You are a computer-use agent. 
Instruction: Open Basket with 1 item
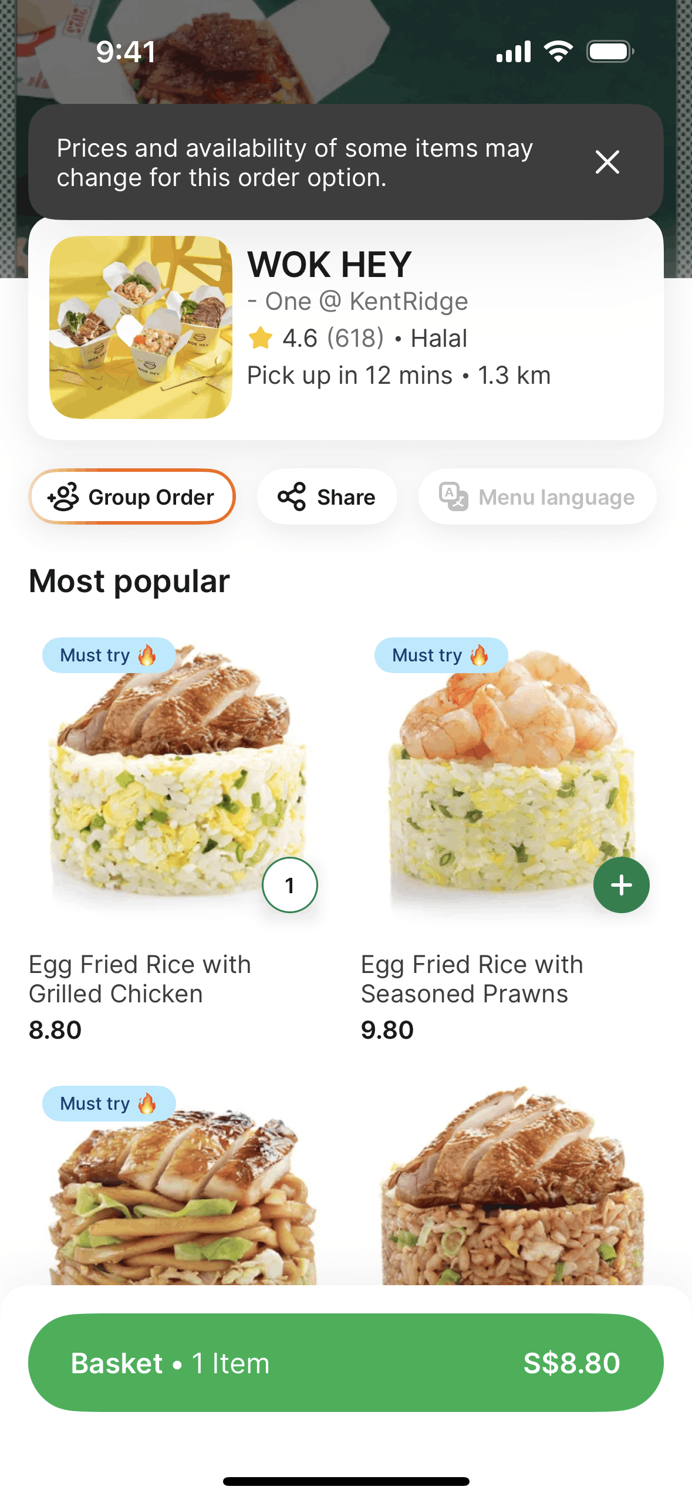pos(346,1363)
